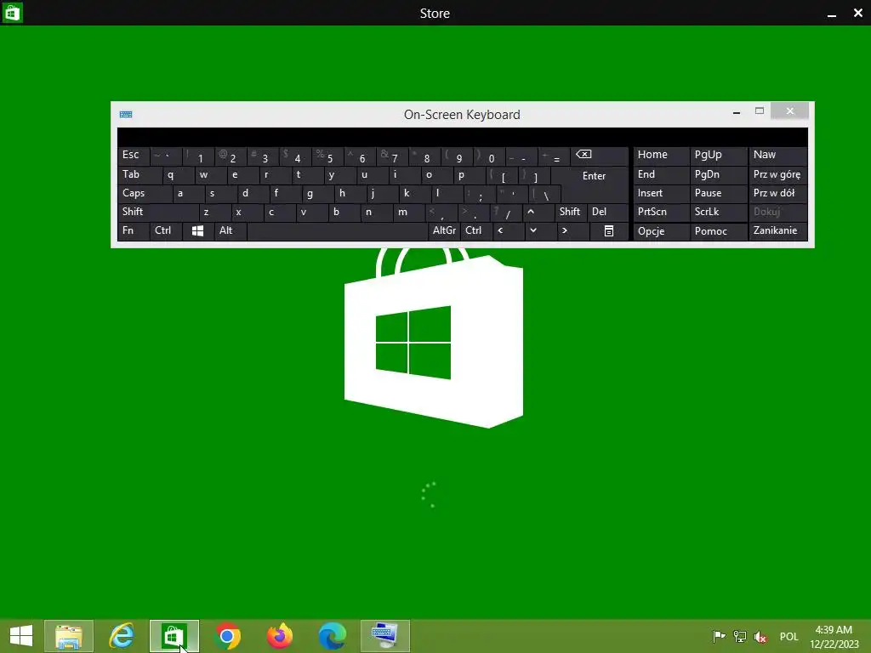Screen dimensions: 871x653
Task: Click the m key
Action: (x=409, y=212)
